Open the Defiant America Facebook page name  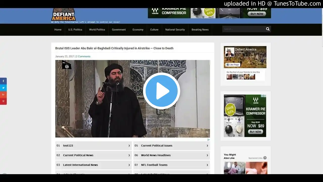click(246, 50)
